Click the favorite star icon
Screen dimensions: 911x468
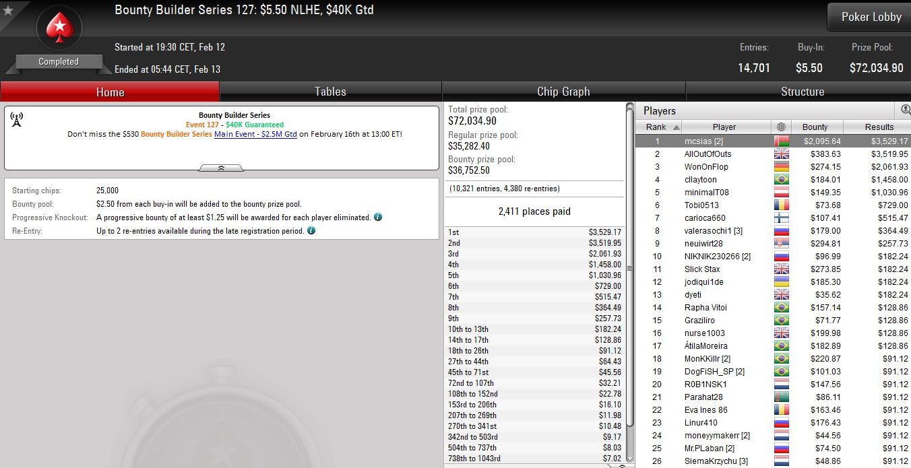click(8, 10)
